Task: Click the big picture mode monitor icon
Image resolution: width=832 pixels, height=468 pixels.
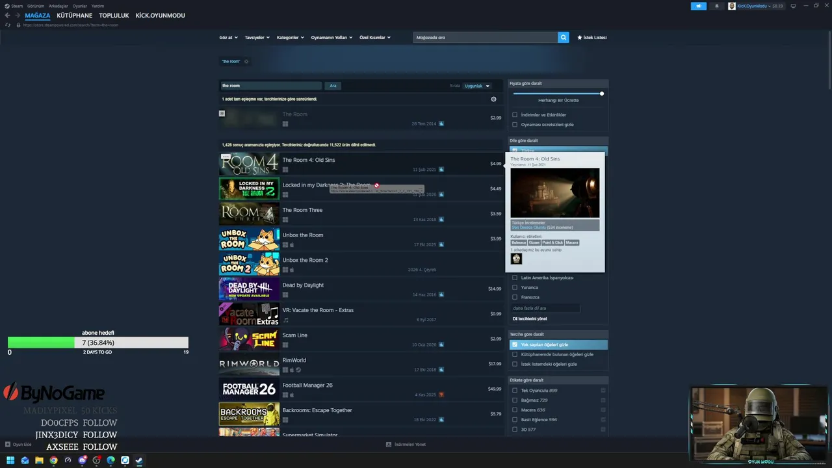Action: click(x=793, y=6)
